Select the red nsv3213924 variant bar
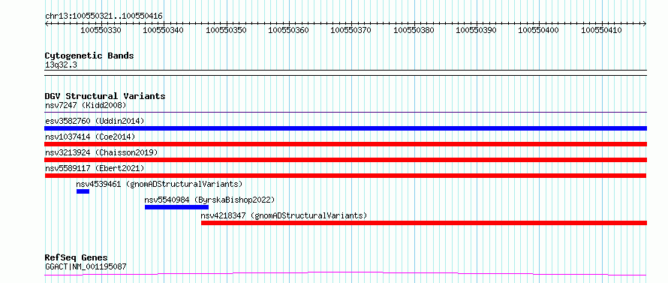The width and height of the screenshot is (668, 283). 345,160
